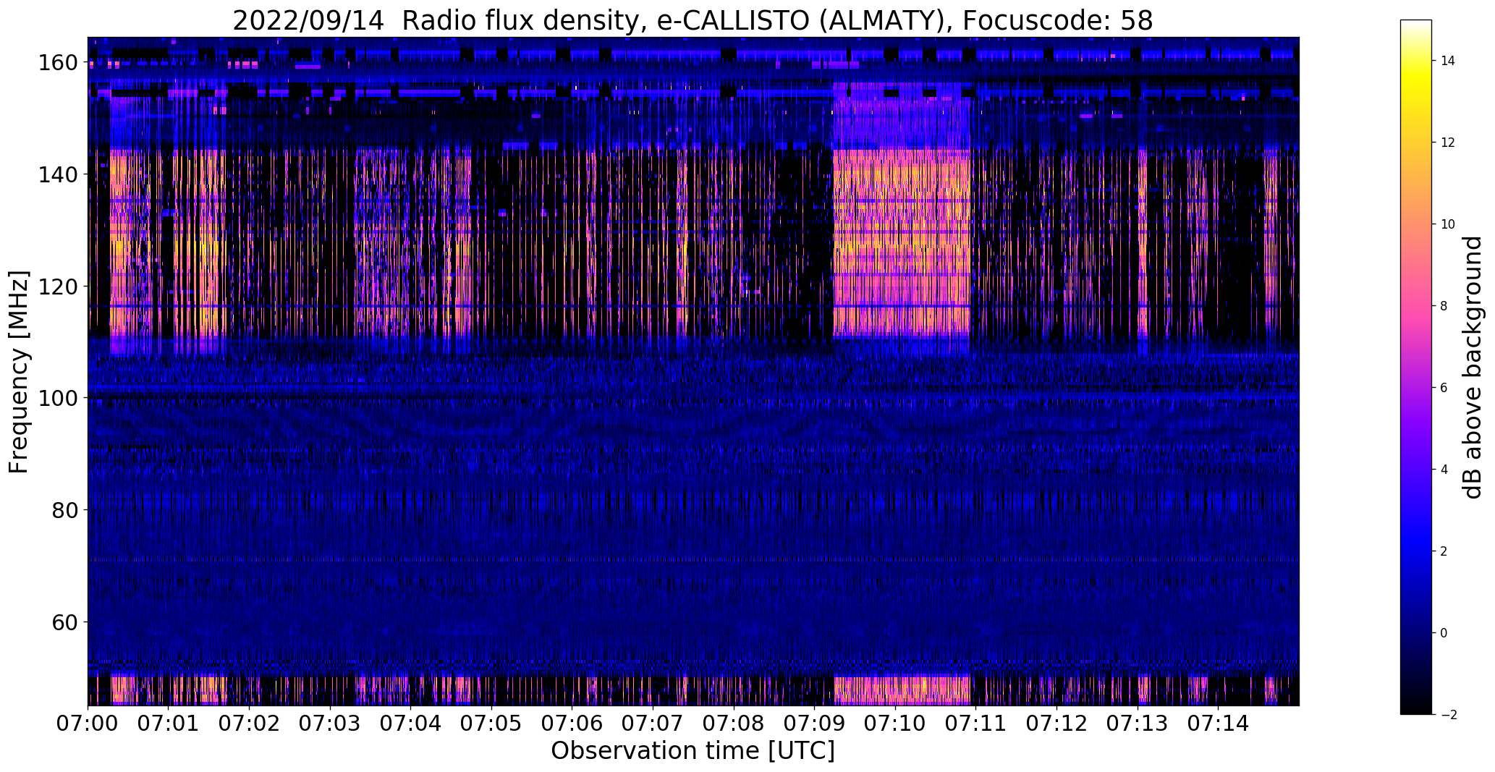1495x772 pixels.
Task: Select the 07:03 time tick label
Action: click(x=330, y=724)
